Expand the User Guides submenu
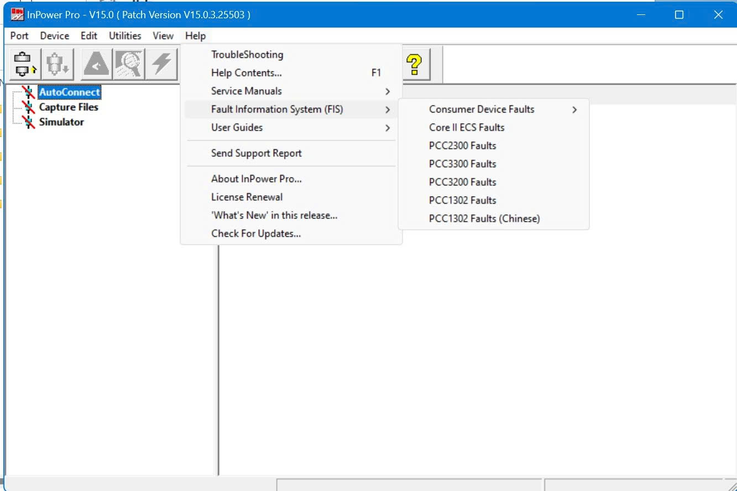 click(x=291, y=128)
